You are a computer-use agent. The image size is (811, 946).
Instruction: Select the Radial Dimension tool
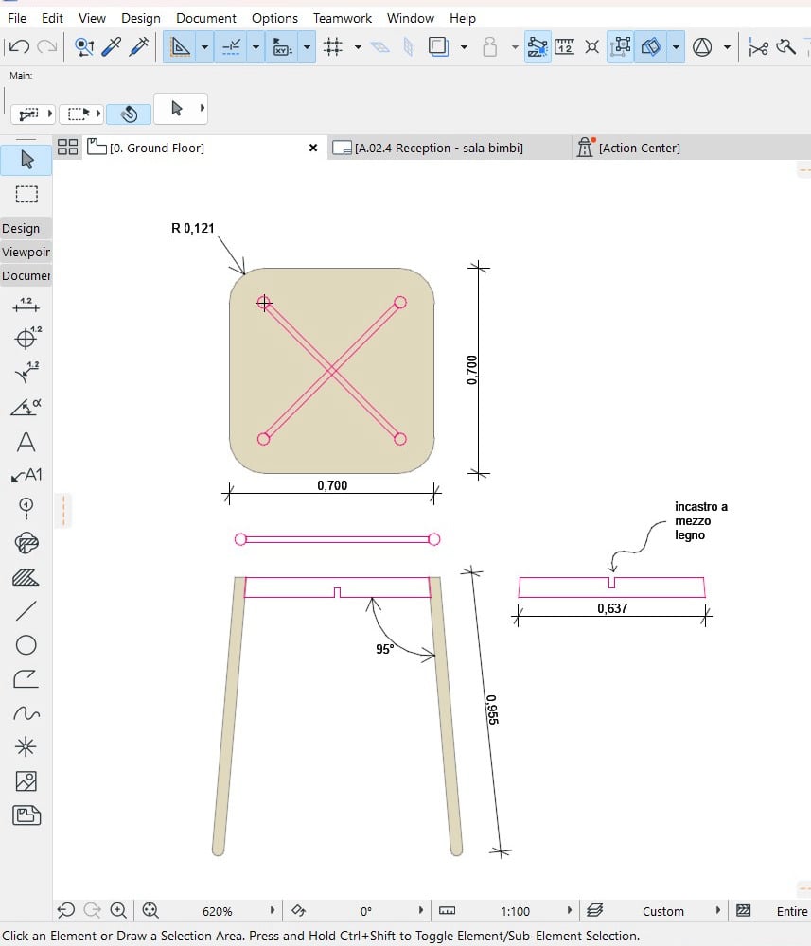(x=26, y=372)
